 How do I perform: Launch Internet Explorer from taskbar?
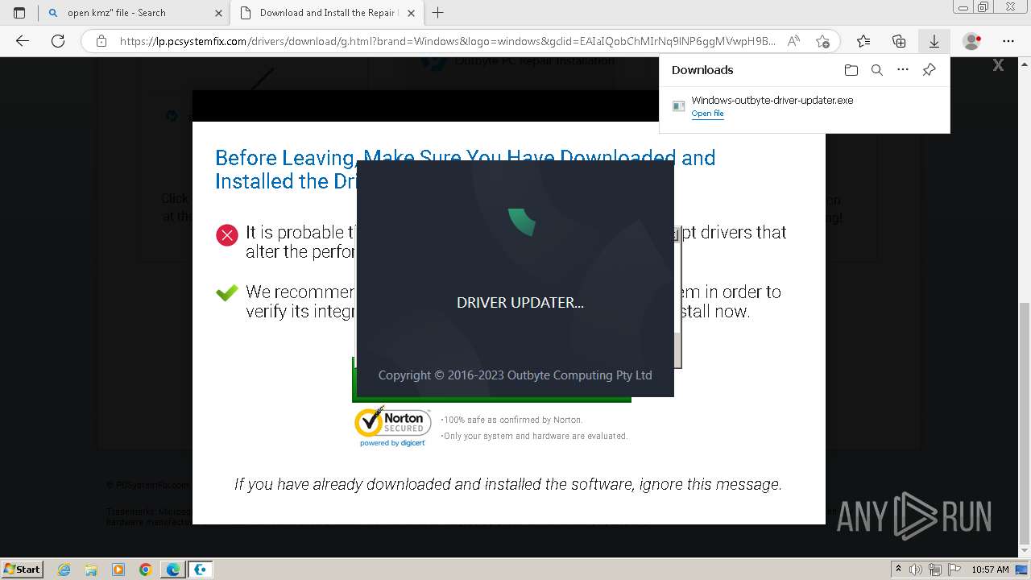point(64,570)
